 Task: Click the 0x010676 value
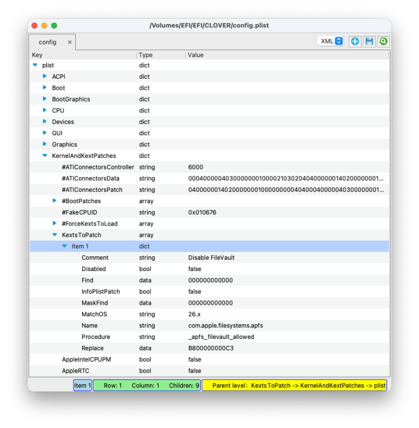(202, 212)
